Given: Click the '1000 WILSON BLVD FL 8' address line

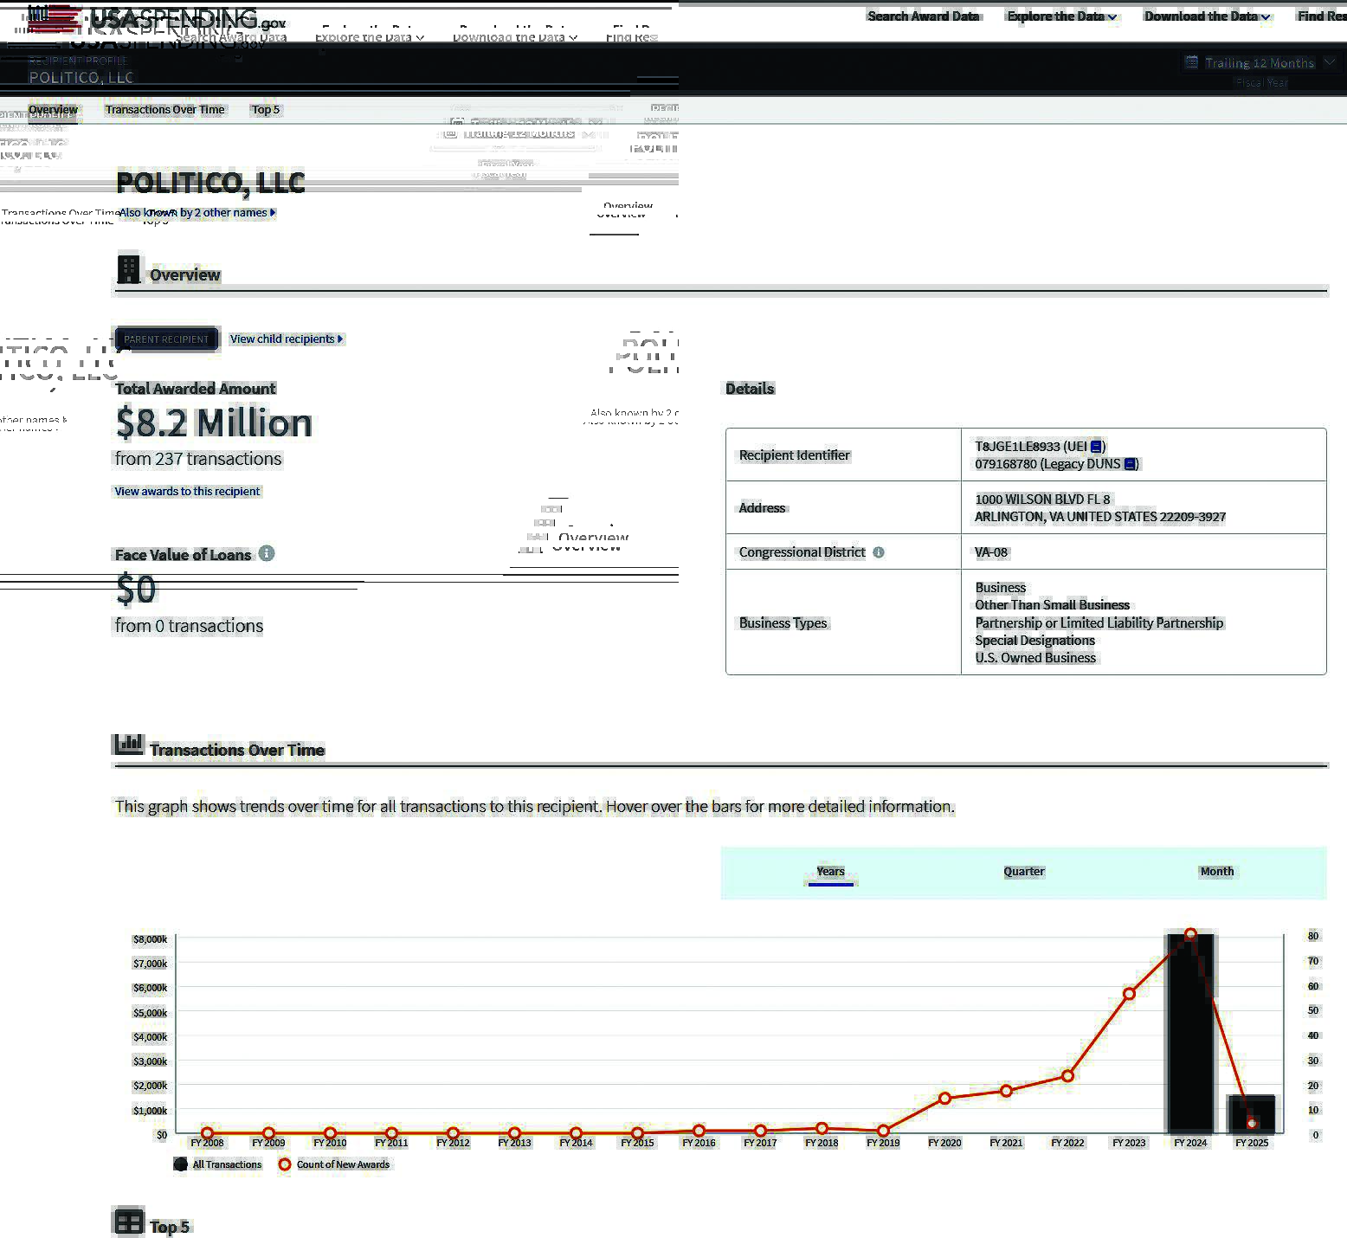Looking at the screenshot, I should pos(1042,500).
